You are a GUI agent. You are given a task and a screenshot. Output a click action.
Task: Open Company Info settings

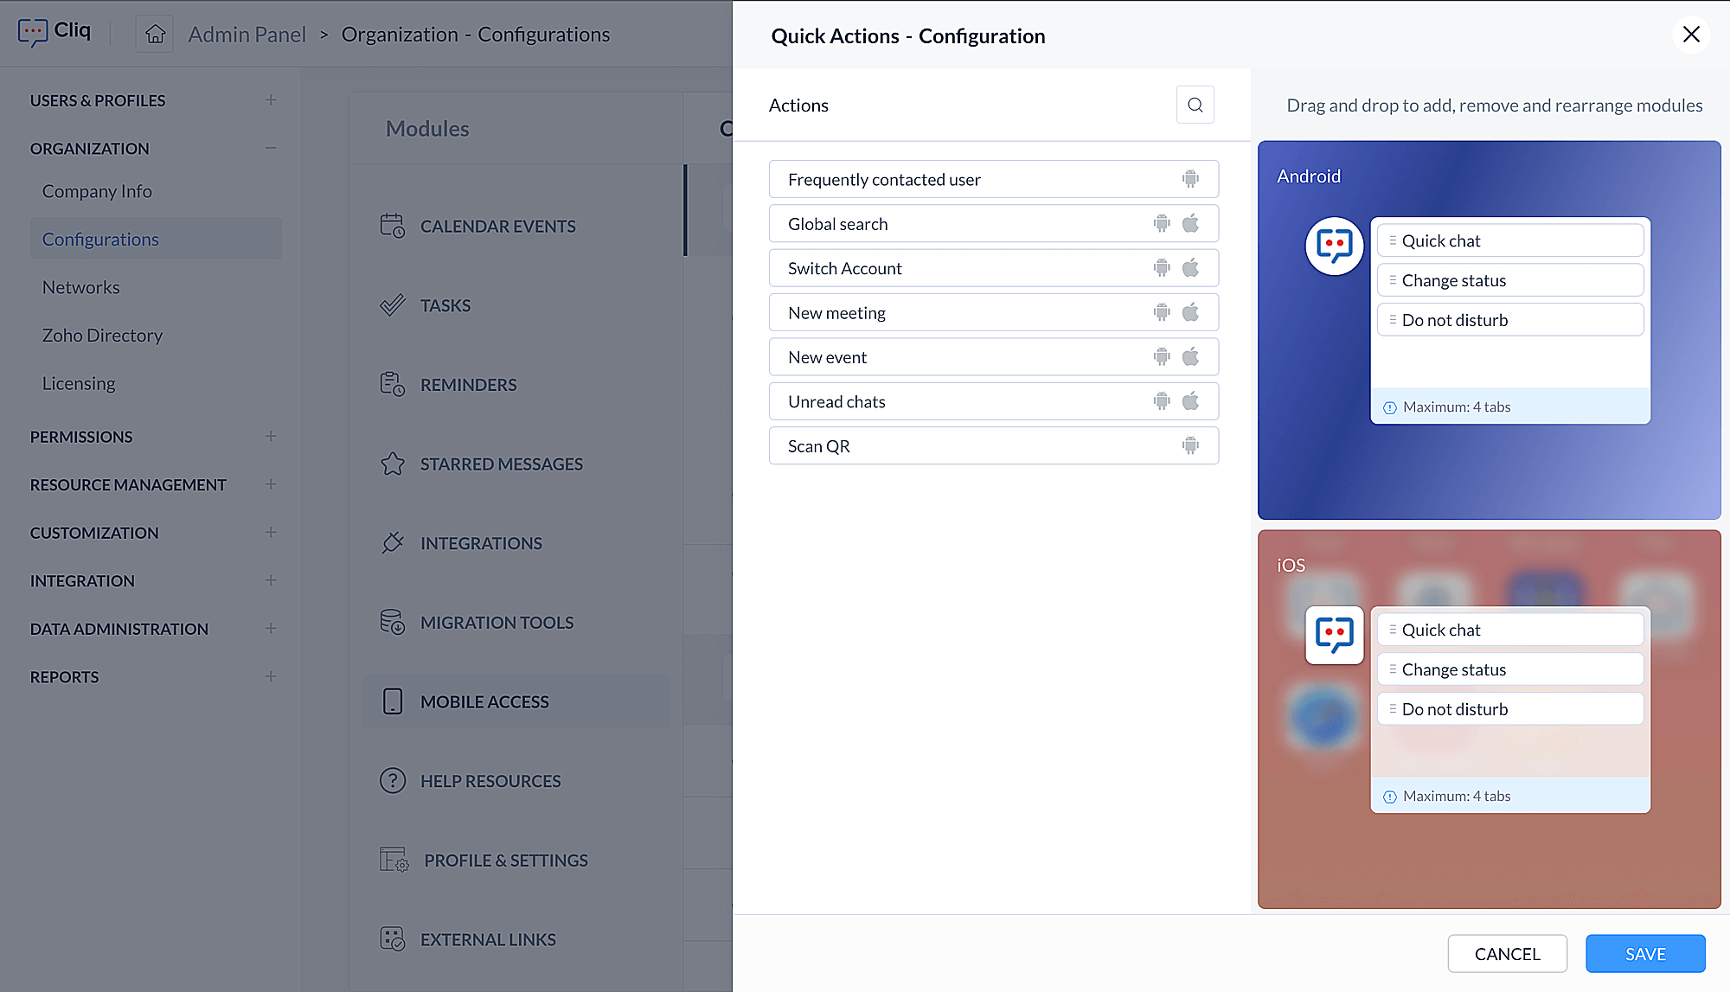(x=97, y=191)
